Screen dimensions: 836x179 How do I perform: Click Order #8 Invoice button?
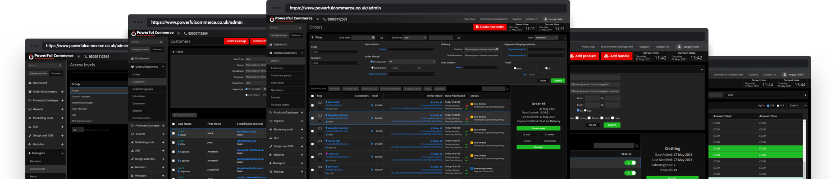527,141
